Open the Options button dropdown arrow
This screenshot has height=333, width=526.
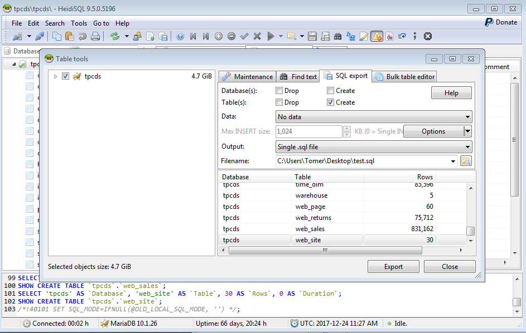pos(467,131)
